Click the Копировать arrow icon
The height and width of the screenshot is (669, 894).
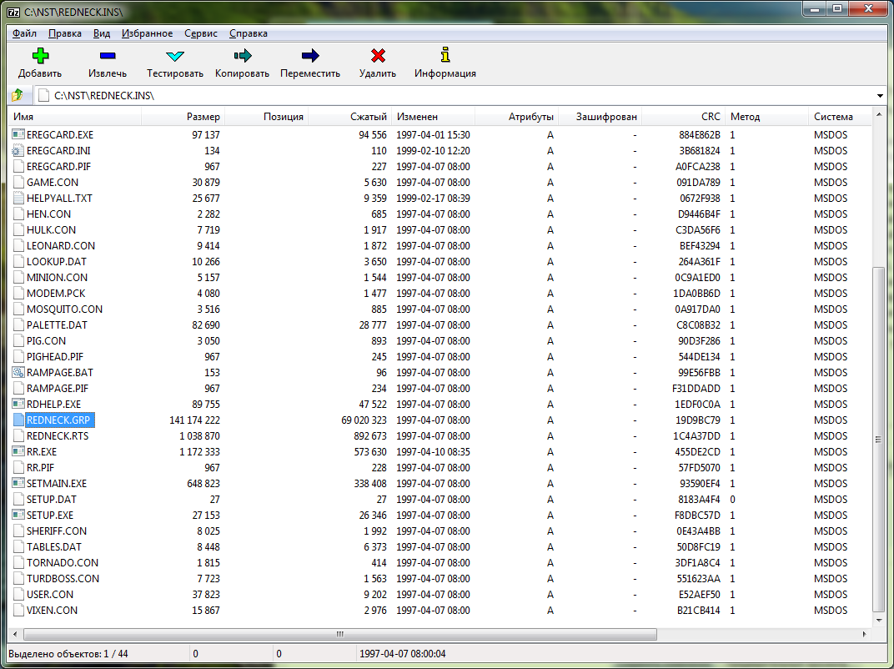coord(242,56)
